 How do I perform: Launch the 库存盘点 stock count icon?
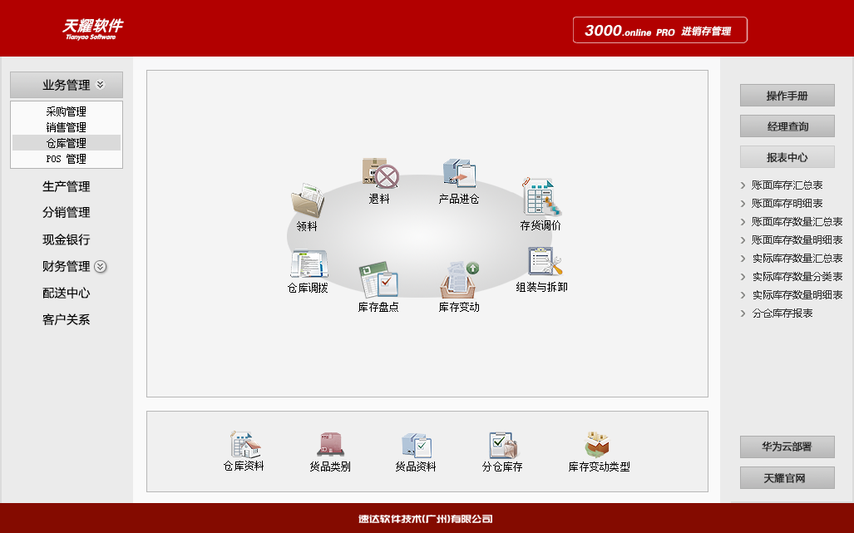coord(378,281)
